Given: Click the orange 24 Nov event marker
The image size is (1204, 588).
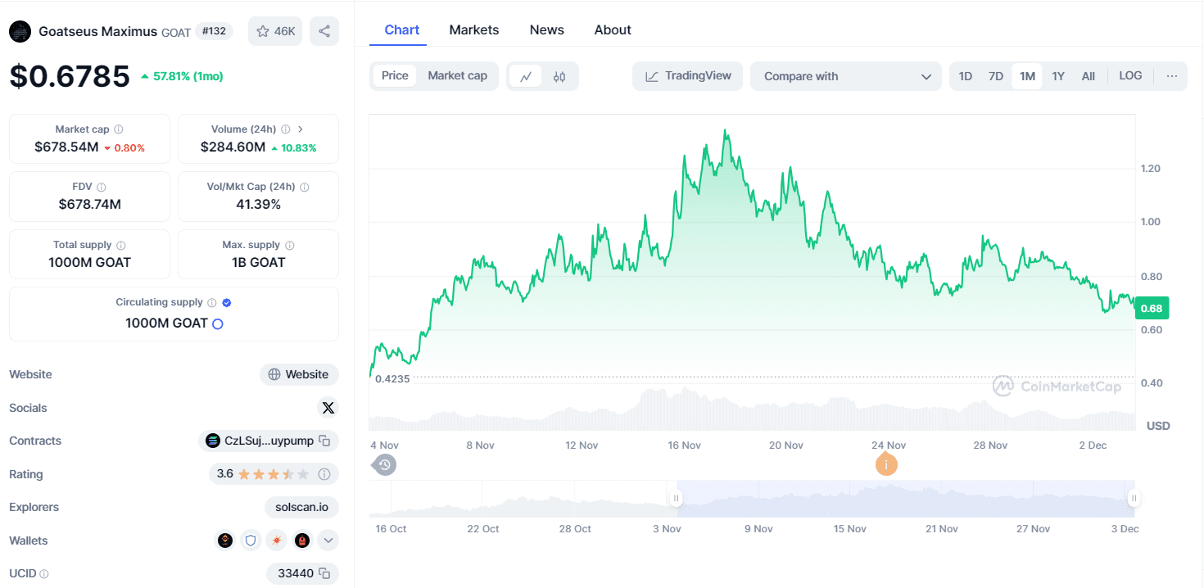Looking at the screenshot, I should (x=886, y=464).
